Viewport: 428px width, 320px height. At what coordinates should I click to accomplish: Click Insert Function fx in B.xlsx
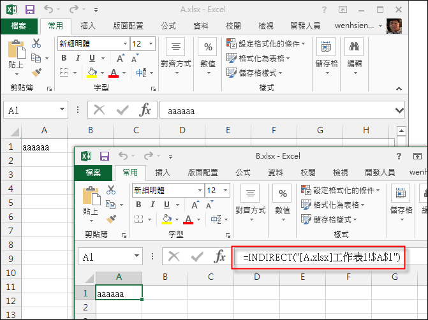pos(219,256)
